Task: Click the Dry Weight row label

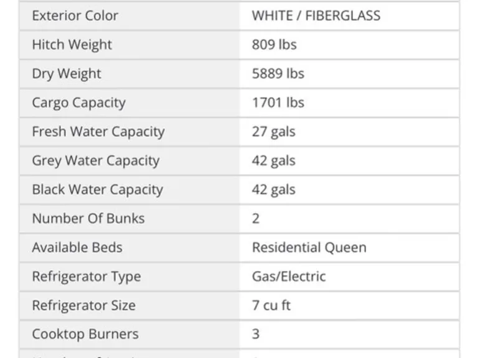Action: (x=67, y=74)
